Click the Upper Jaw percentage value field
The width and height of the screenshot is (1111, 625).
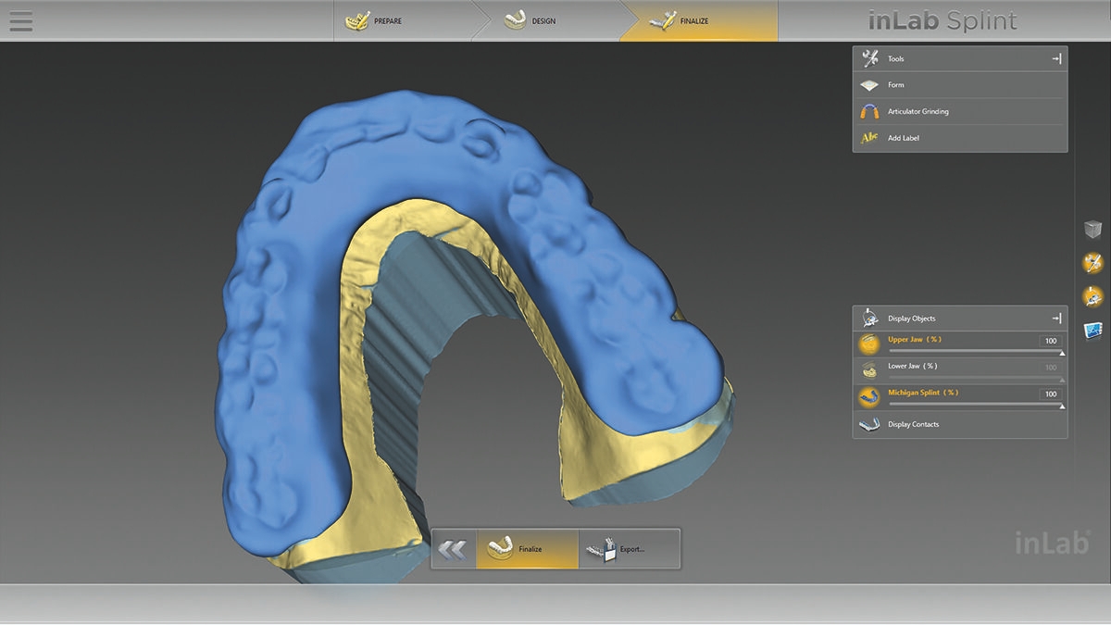click(x=1050, y=341)
